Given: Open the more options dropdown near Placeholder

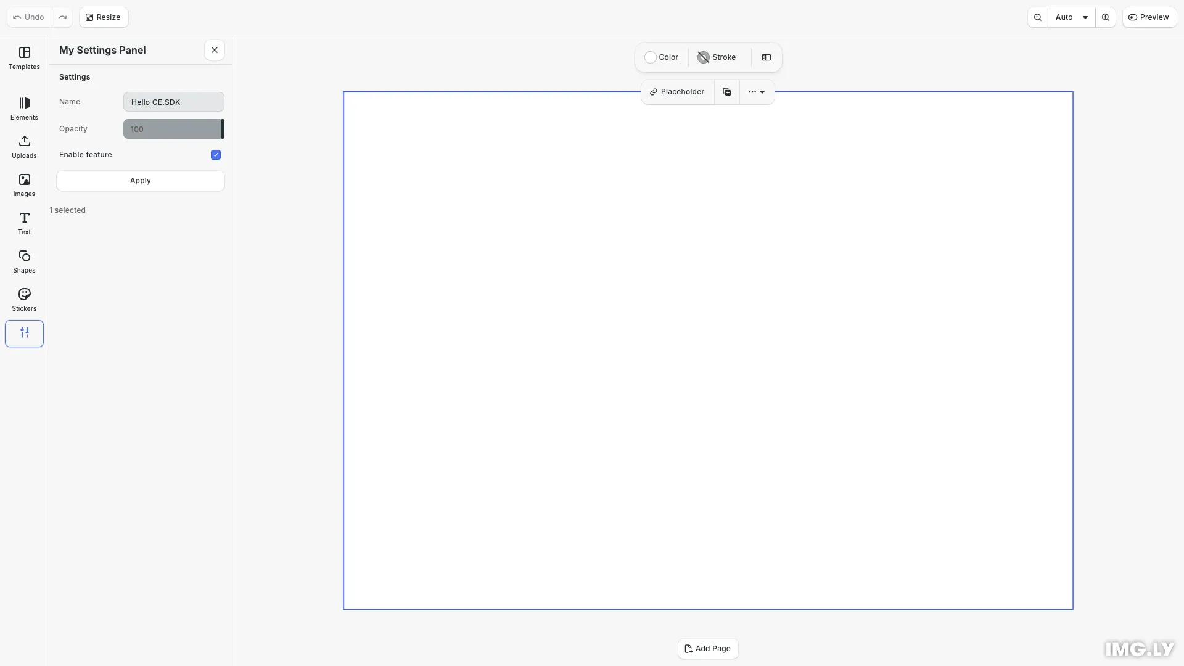Looking at the screenshot, I should pos(757,91).
